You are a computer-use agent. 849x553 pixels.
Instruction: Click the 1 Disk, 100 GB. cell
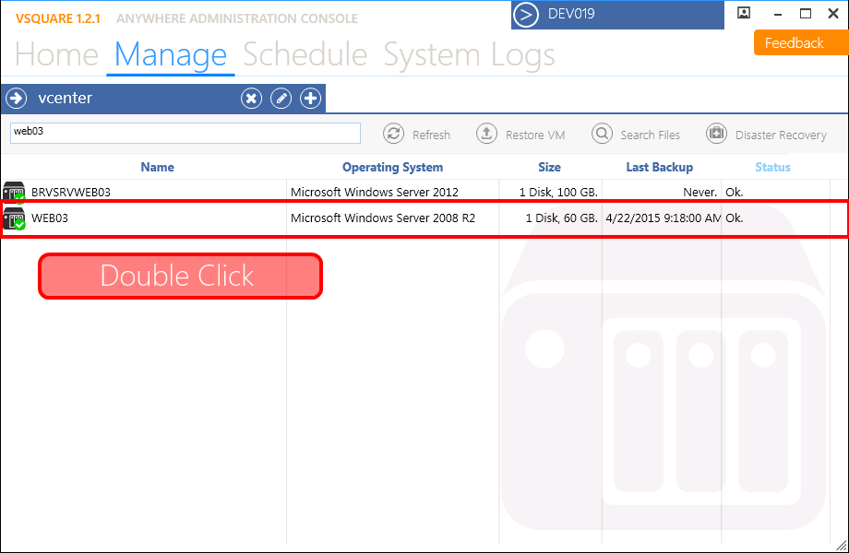point(558,192)
